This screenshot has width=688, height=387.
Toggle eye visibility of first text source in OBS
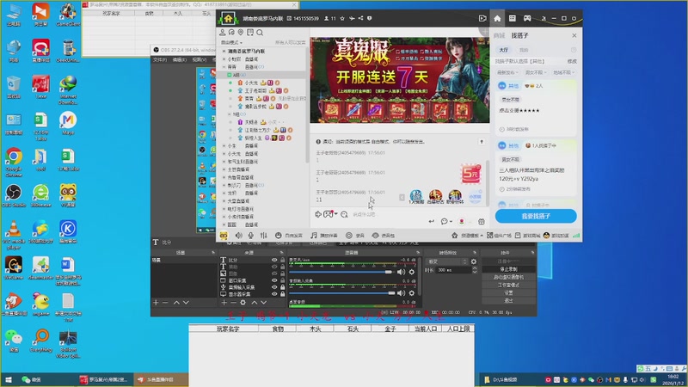pos(274,261)
